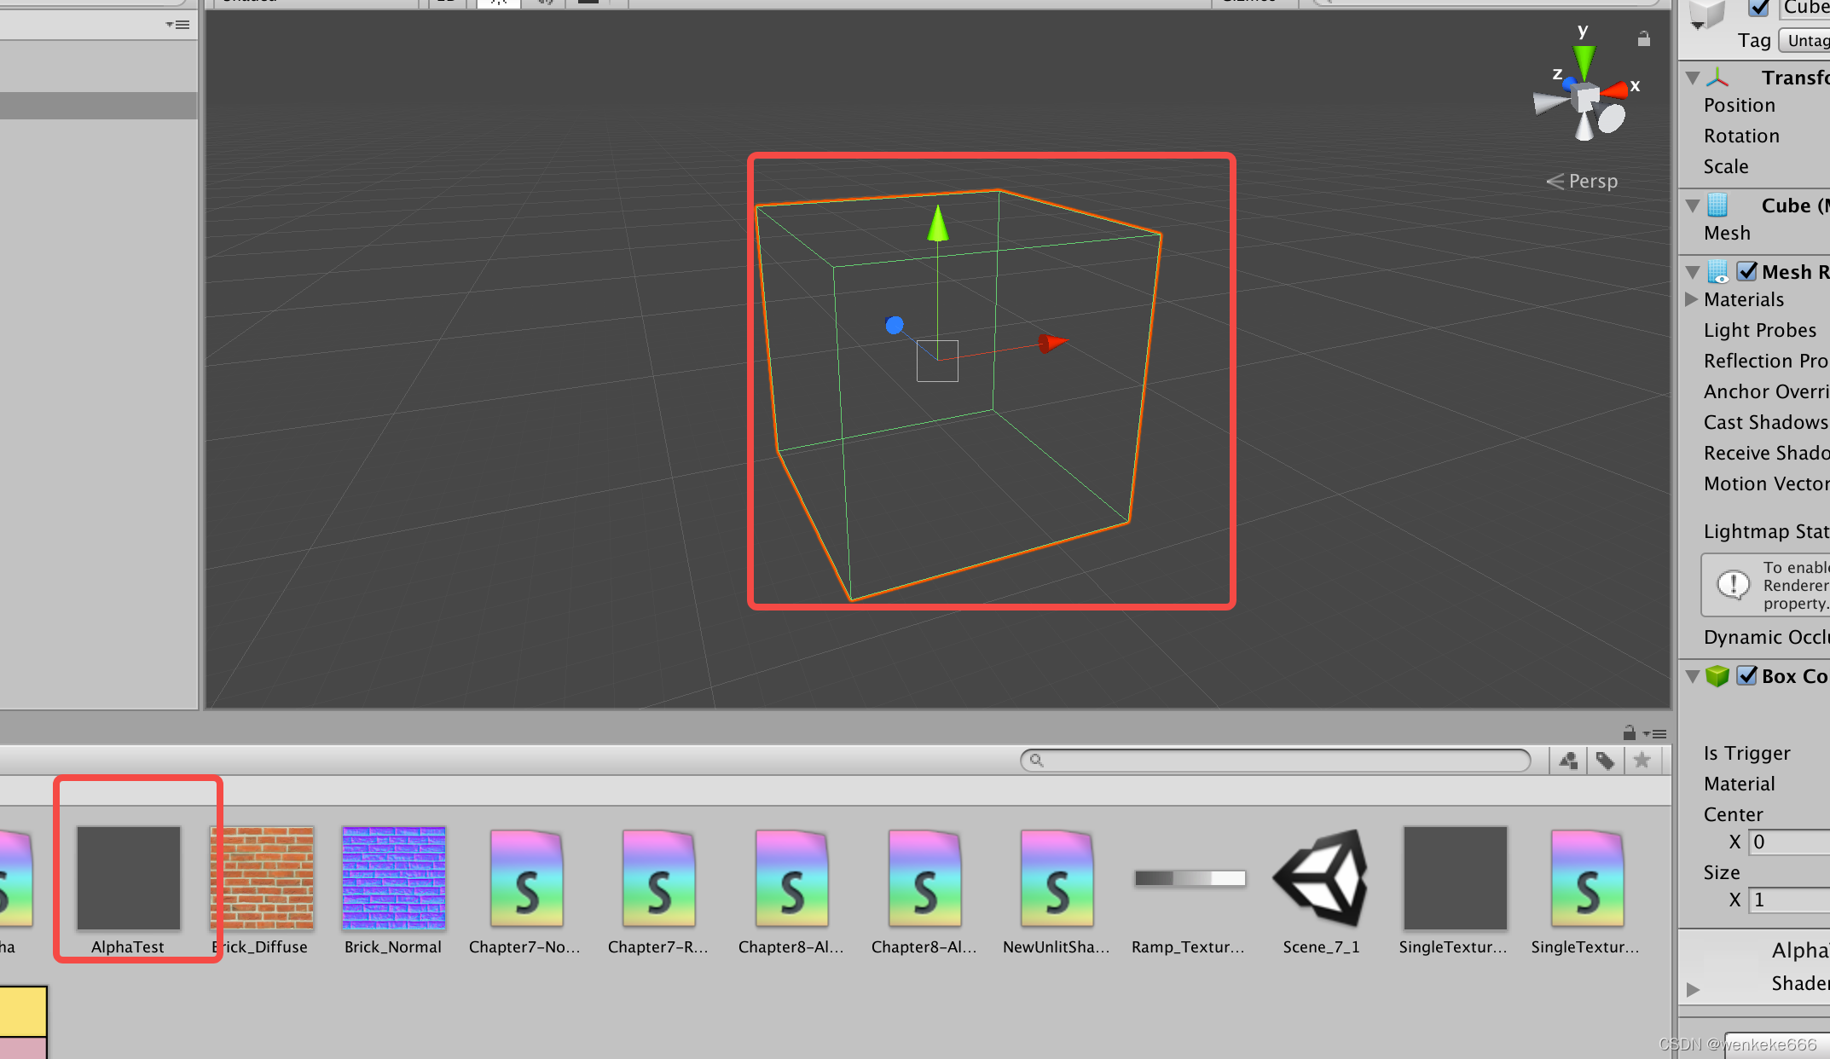
Task: Click the red X axis gizmo cone
Action: pyautogui.click(x=1614, y=90)
